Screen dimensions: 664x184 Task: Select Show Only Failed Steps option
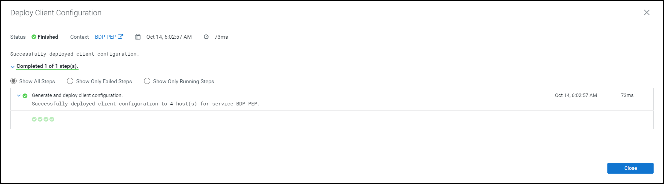coord(70,81)
